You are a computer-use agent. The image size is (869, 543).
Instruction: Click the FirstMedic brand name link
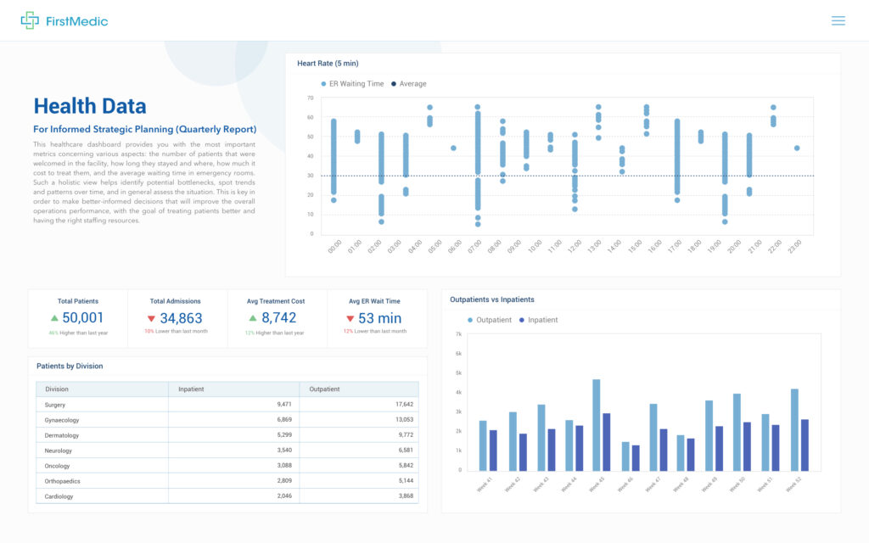pyautogui.click(x=77, y=21)
